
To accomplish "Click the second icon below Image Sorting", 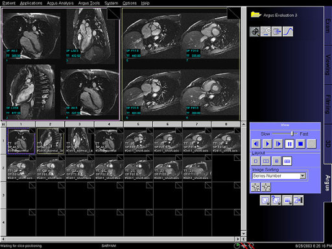I will click(266, 187).
